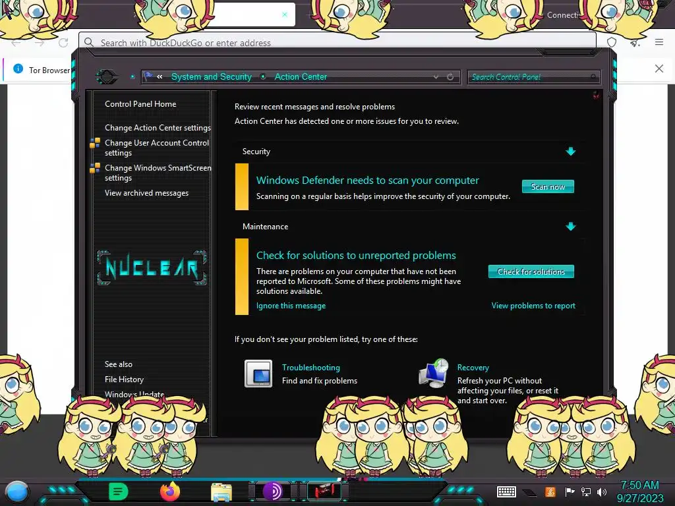Click Tor Browser's new identity broom icon

635,42
